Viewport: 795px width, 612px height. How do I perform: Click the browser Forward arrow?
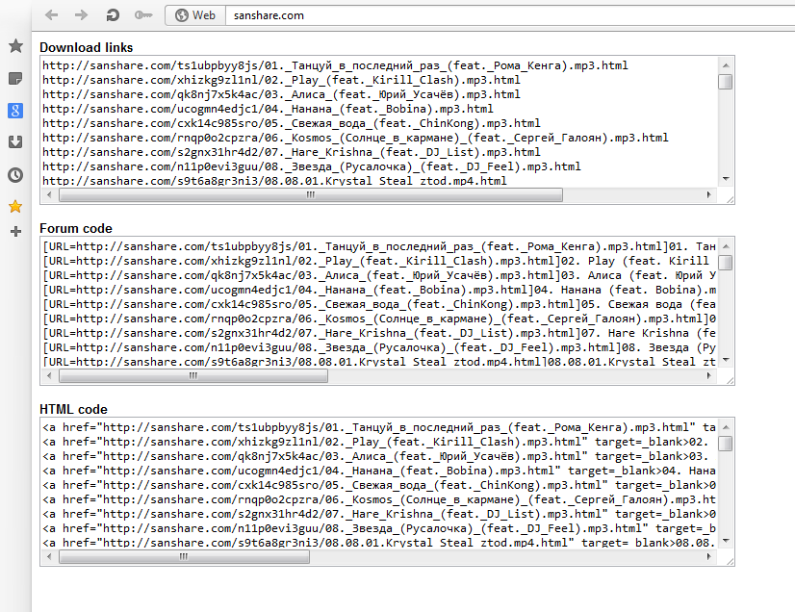pos(81,15)
